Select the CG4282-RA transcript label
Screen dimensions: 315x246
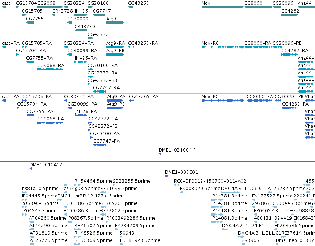(x=295, y=51)
